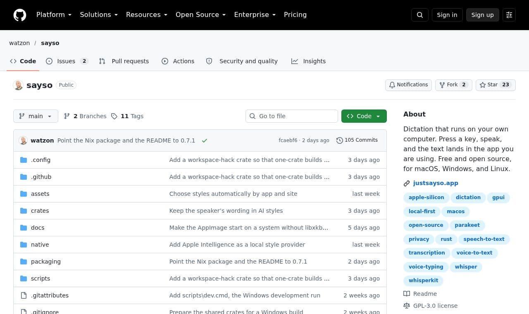The height and width of the screenshot is (314, 529).
Task: Click the link icon beside justsayso.app
Action: coord(407,183)
